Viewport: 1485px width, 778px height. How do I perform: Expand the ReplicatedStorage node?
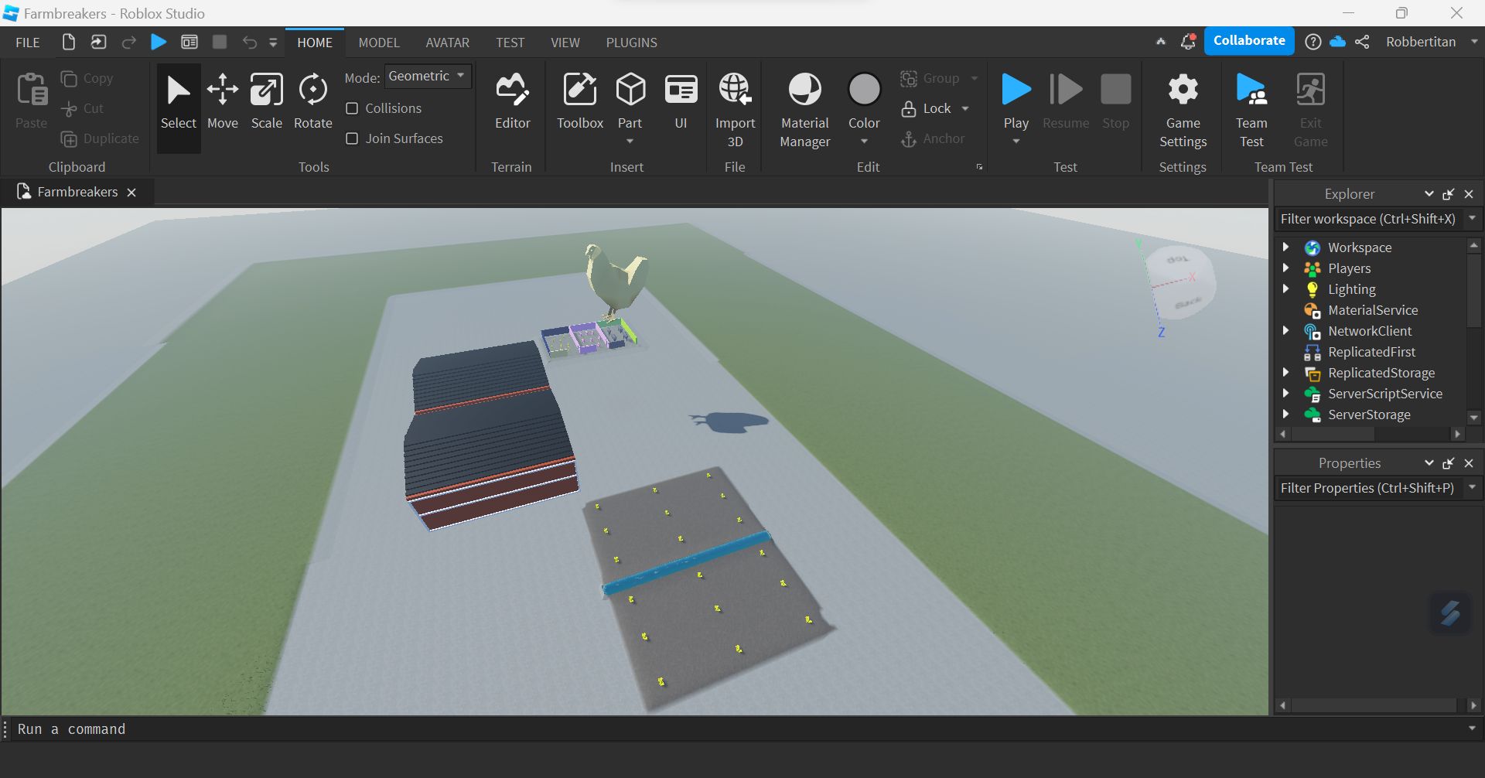click(x=1285, y=373)
